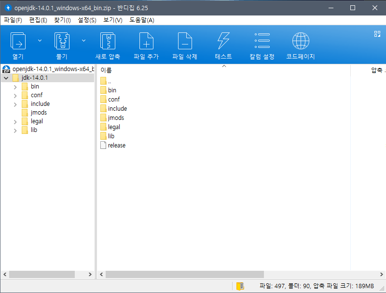
Task: Click the 풀기 (Extract) toolbar icon
Action: pyautogui.click(x=62, y=41)
